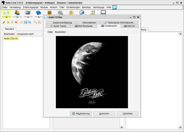Open the Werkzeuge menu
This screenshot has height=132, width=184.
[x=98, y=7]
